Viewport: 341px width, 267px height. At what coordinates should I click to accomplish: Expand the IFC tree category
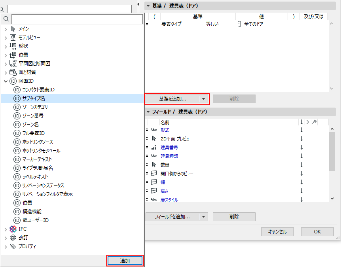[6, 229]
